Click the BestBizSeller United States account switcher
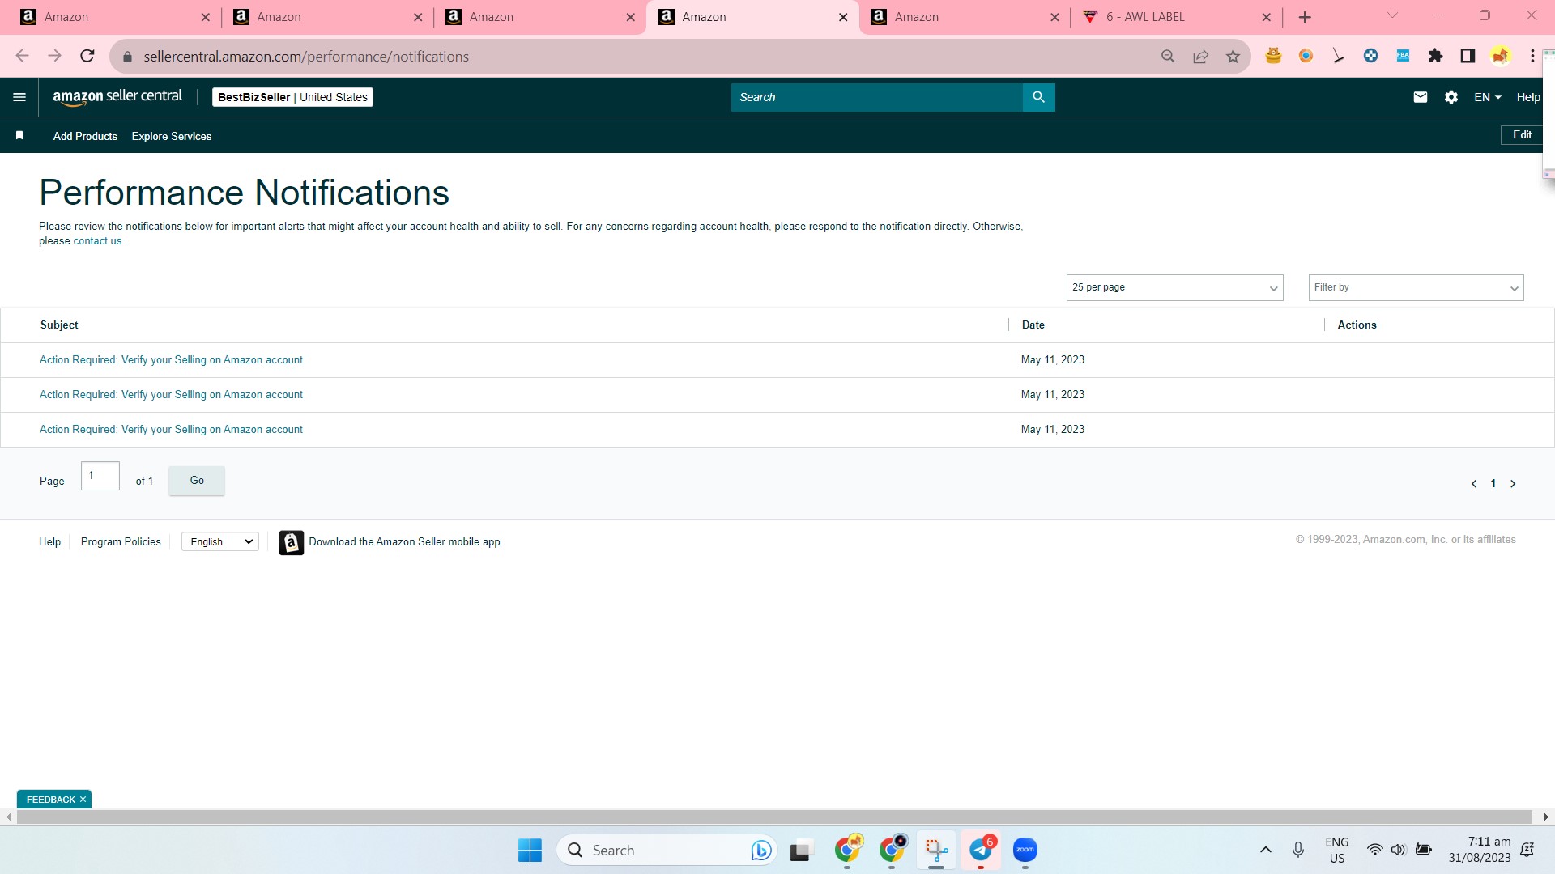Image resolution: width=1555 pixels, height=874 pixels. click(x=292, y=97)
